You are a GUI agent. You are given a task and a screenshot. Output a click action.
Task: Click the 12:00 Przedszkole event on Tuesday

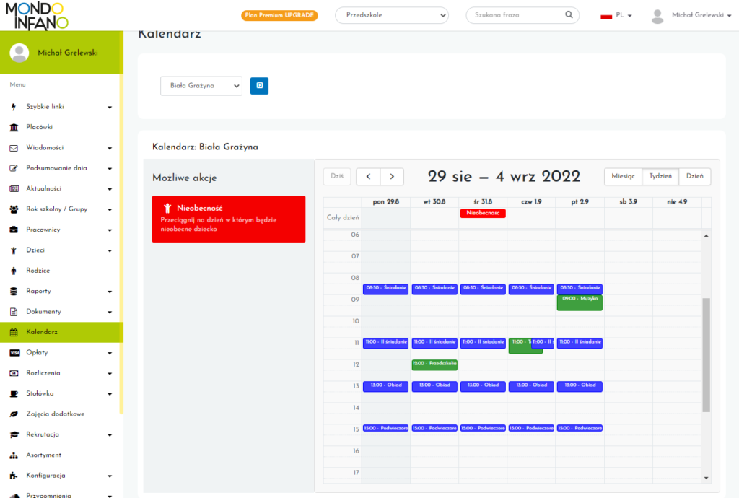pos(434,364)
